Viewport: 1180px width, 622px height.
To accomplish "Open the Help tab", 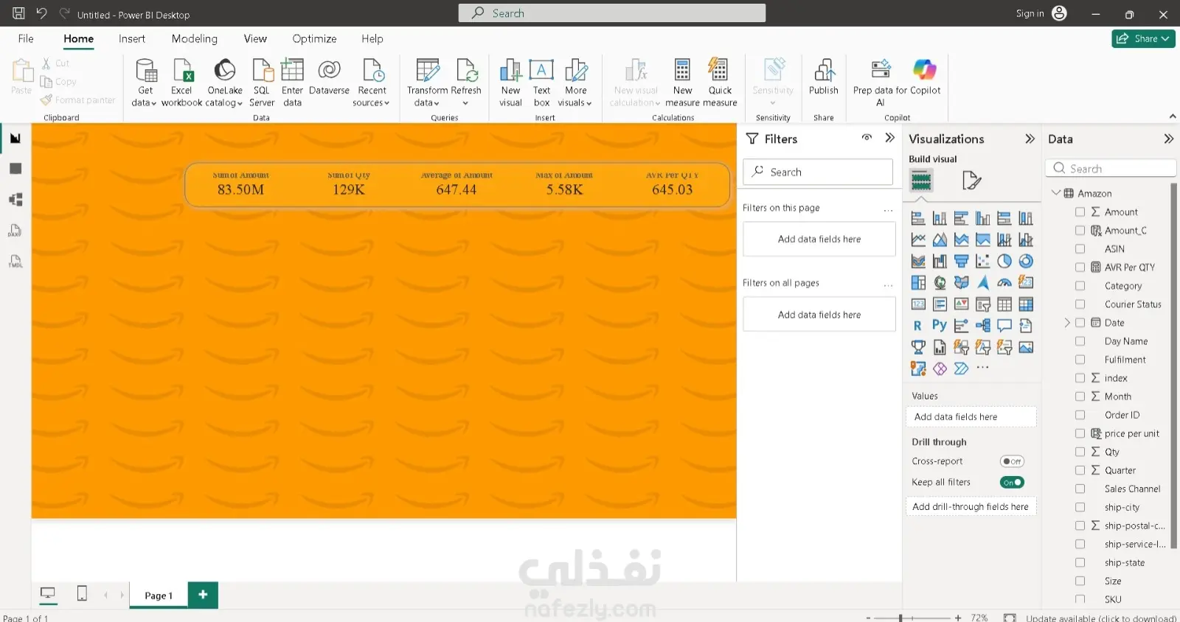I will pyautogui.click(x=372, y=38).
